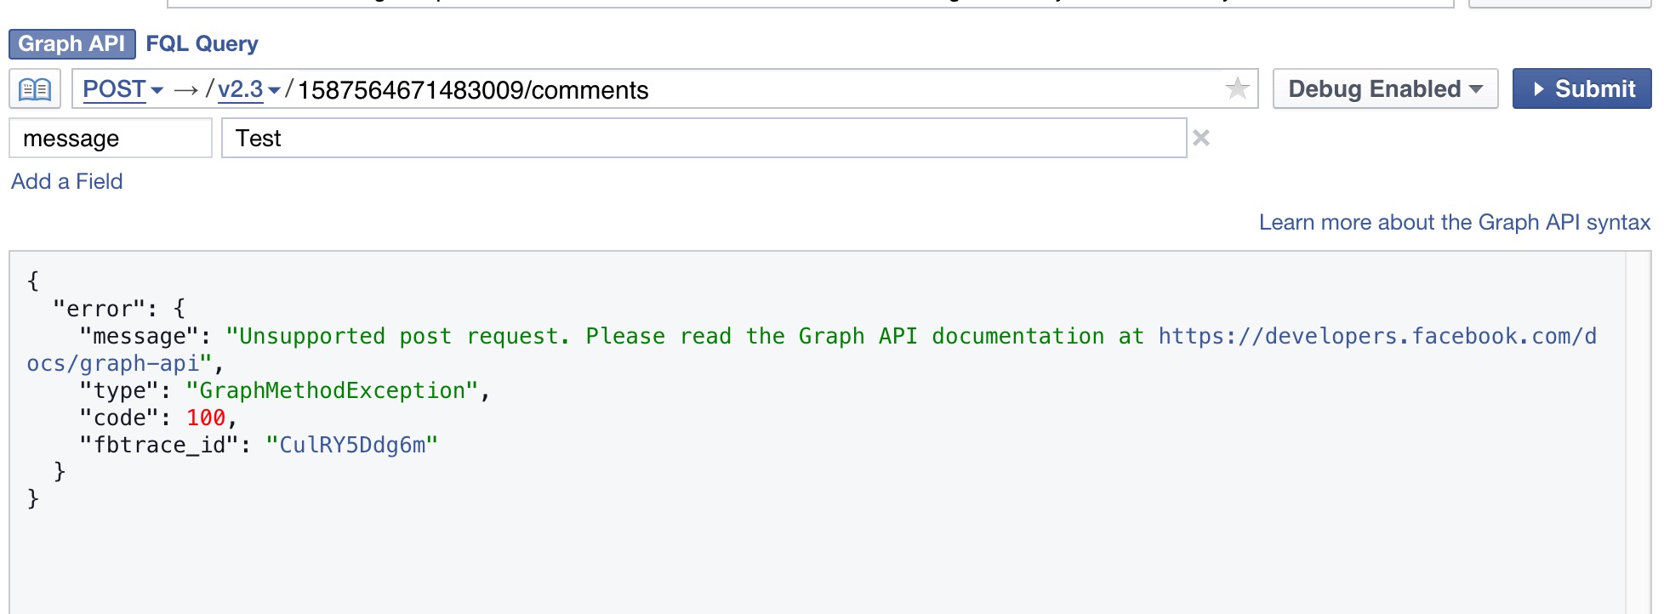Open the Debug Enabled dropdown
This screenshot has height=614, width=1664.
point(1384,89)
